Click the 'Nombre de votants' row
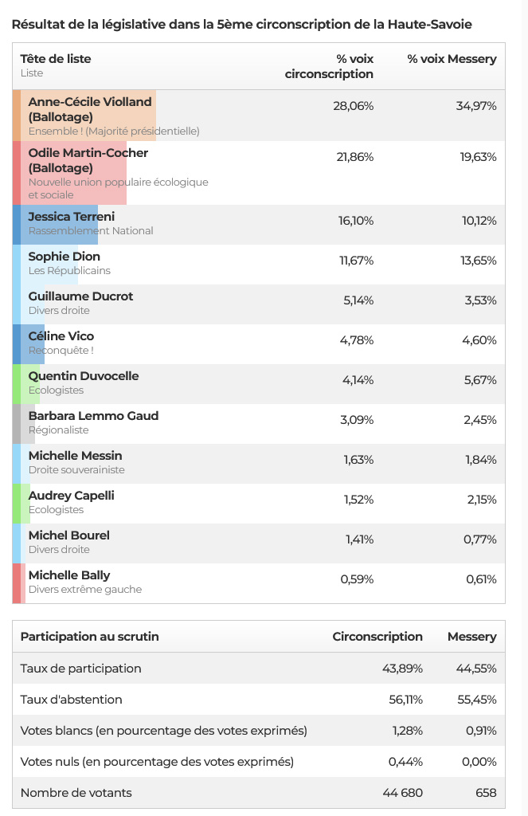The image size is (528, 816). pos(259,793)
